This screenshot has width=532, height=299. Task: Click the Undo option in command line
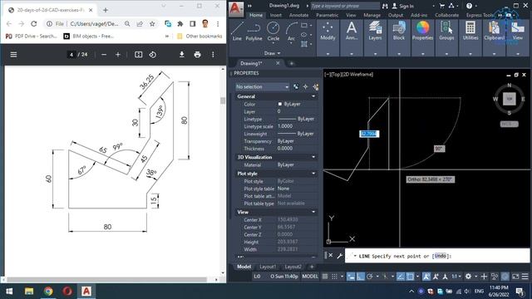(440, 256)
